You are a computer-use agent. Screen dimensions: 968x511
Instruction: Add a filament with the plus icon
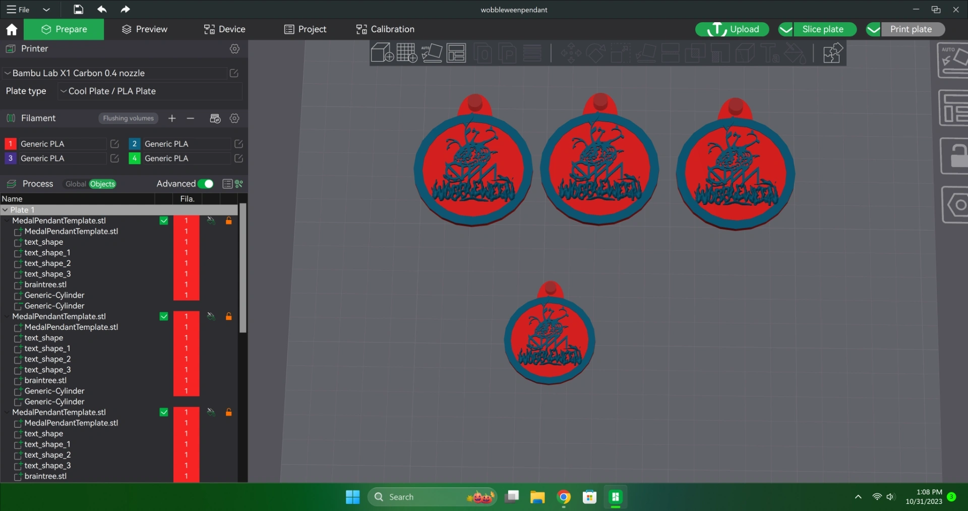click(x=172, y=118)
